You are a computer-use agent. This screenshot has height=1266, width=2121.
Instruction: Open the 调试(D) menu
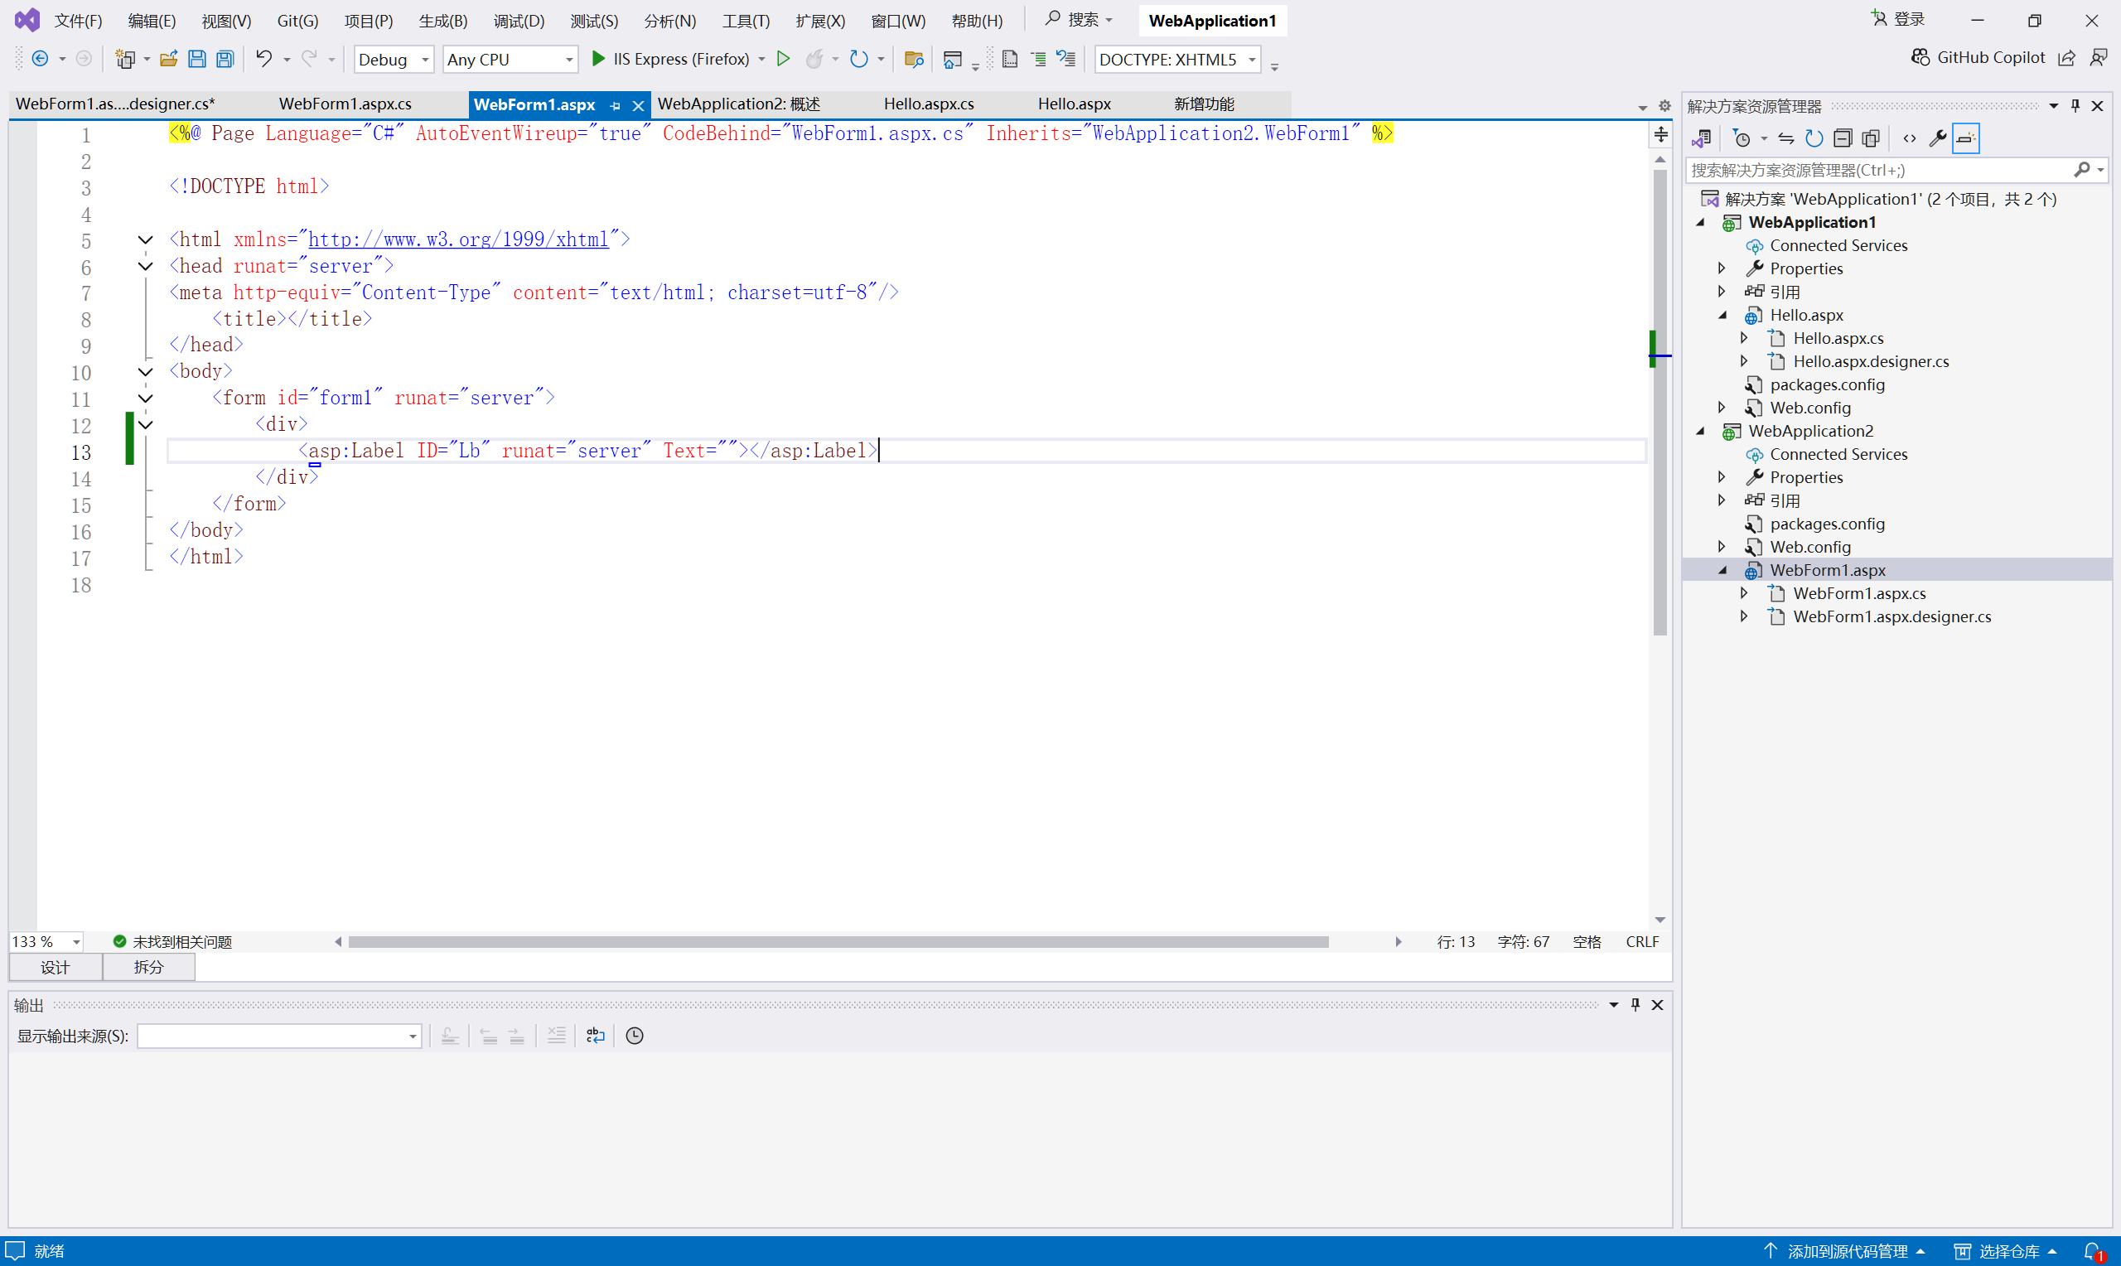519,21
